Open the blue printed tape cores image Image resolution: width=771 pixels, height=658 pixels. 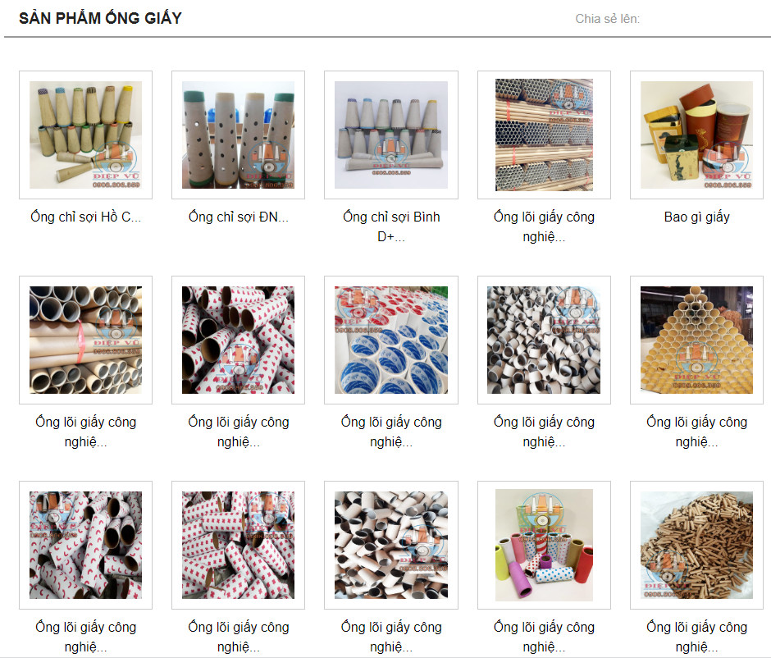point(391,340)
